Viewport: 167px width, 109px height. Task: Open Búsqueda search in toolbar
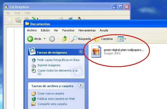click(x=81, y=39)
